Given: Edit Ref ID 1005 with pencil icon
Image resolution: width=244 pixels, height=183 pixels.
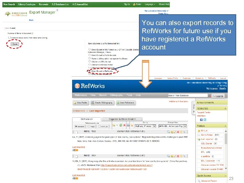Looking at the screenshot, I should 175,132.
